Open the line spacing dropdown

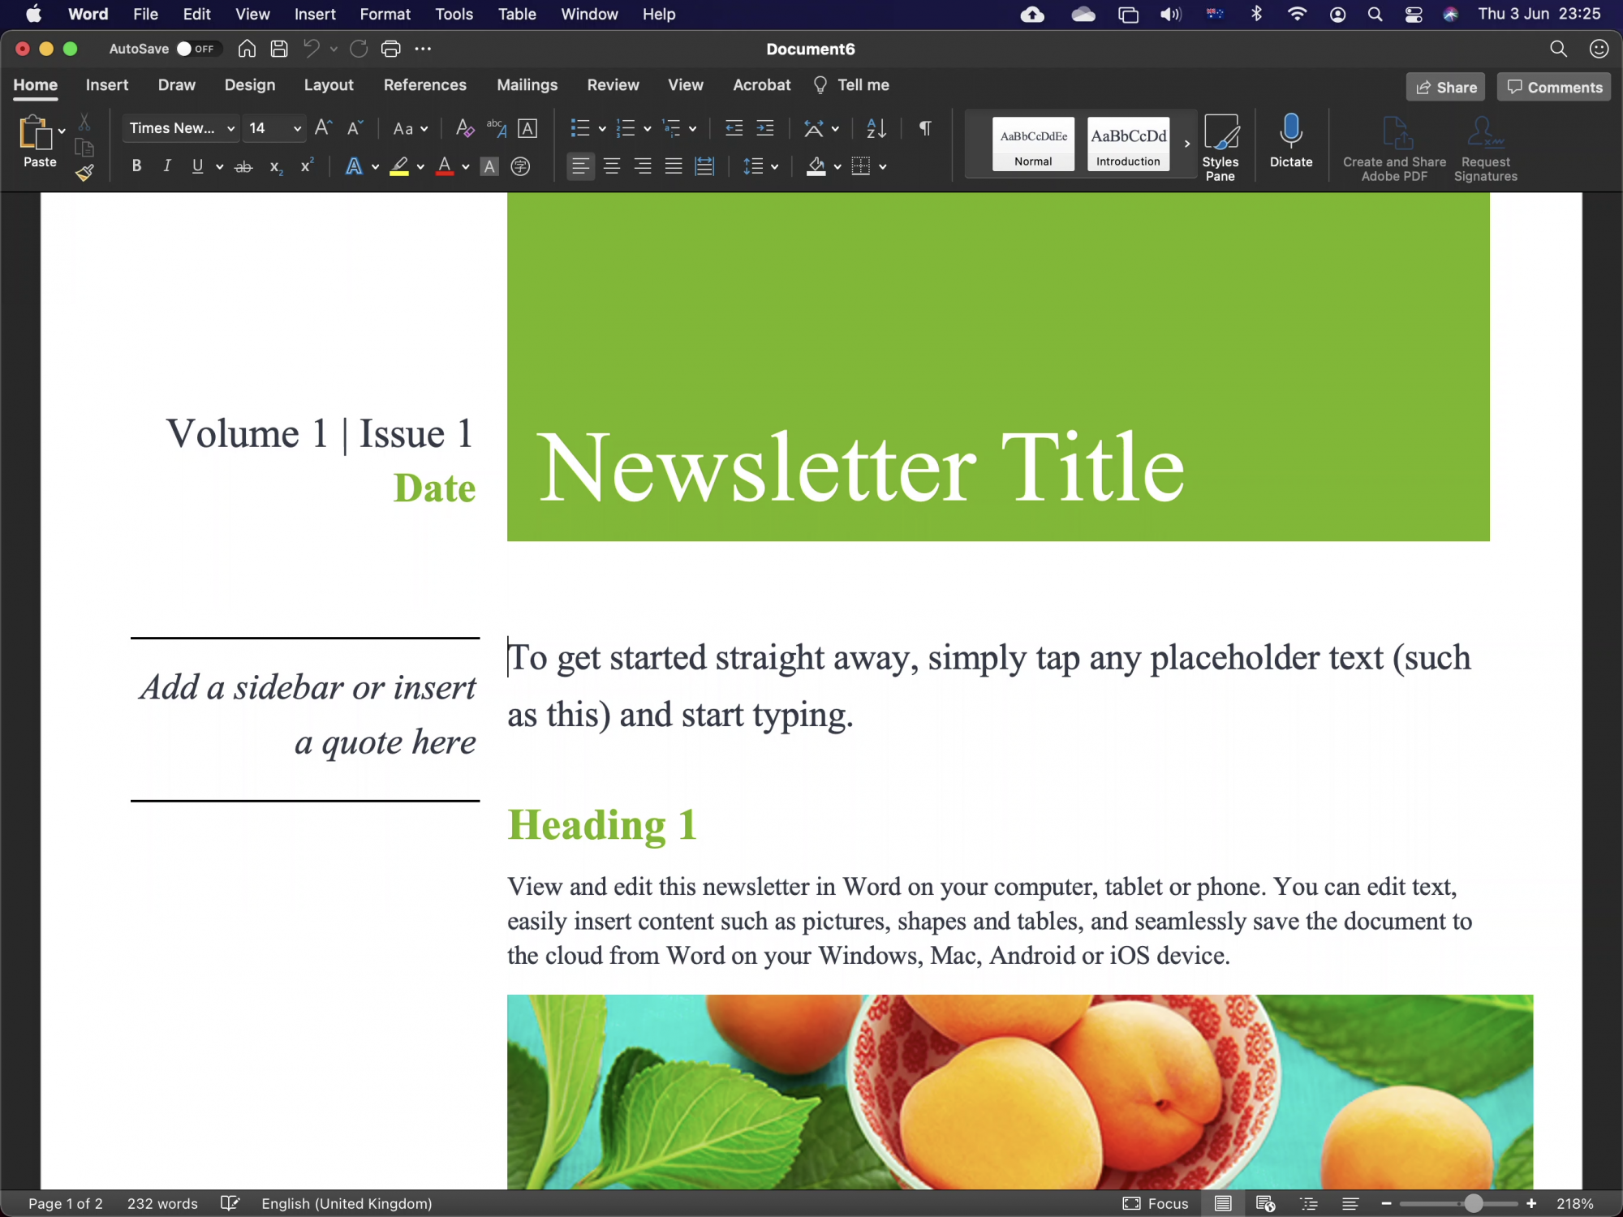760,166
